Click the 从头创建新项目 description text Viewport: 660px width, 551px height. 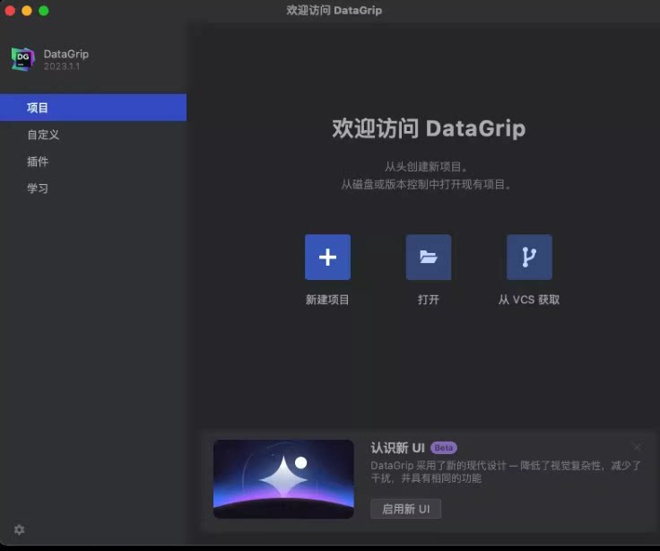point(426,166)
